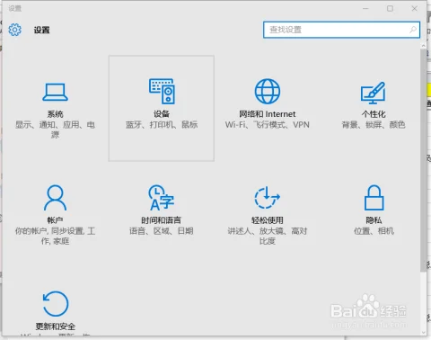Open the Personalization (个性化) paintbrush icon
431x340 pixels.
(373, 93)
